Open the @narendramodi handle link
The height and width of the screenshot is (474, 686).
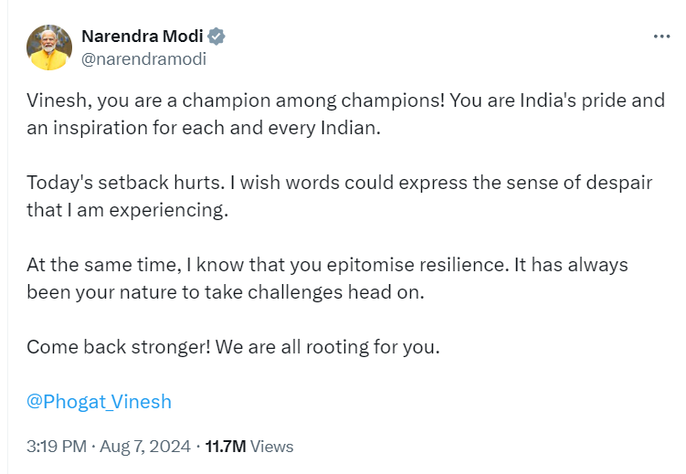click(143, 59)
